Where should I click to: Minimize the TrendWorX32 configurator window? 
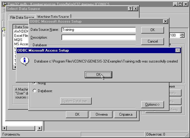pos(175,4)
